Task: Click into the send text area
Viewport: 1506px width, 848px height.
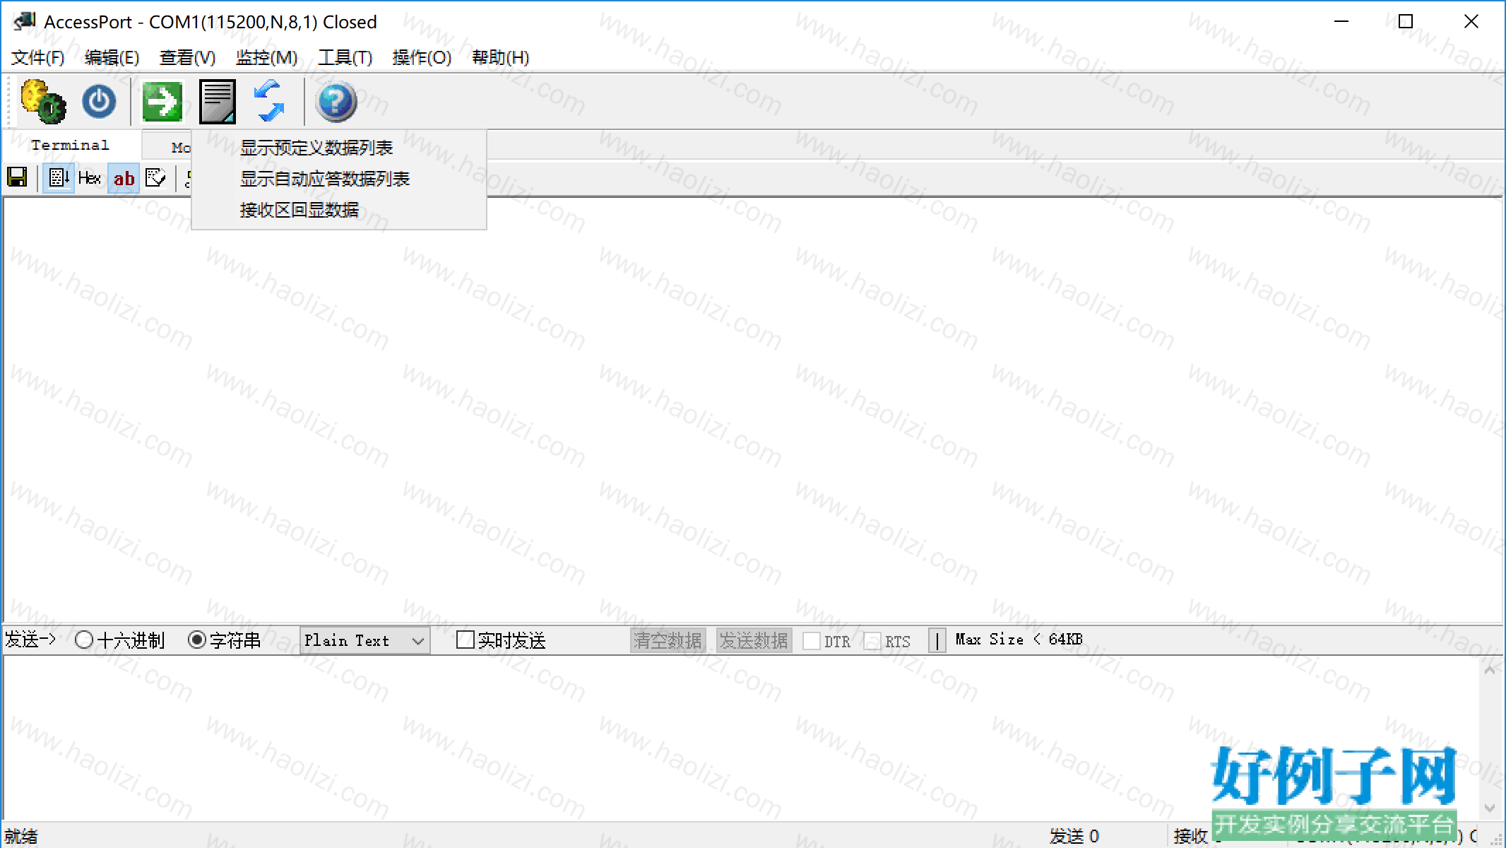Action: (x=740, y=738)
